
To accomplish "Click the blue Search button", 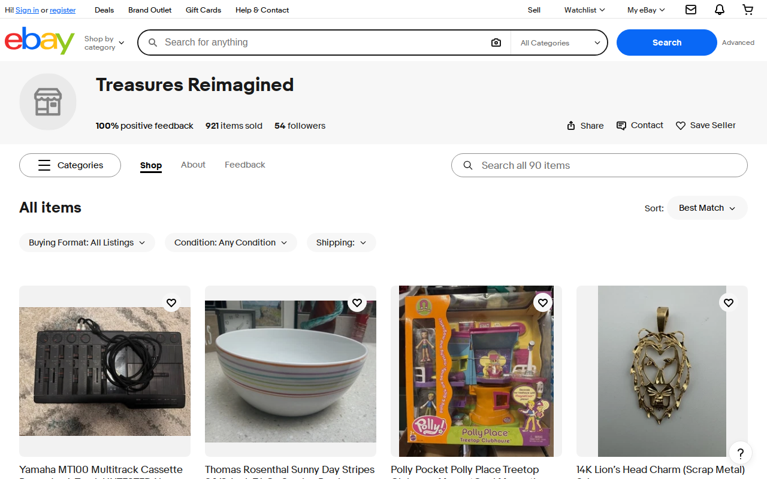I will click(667, 43).
